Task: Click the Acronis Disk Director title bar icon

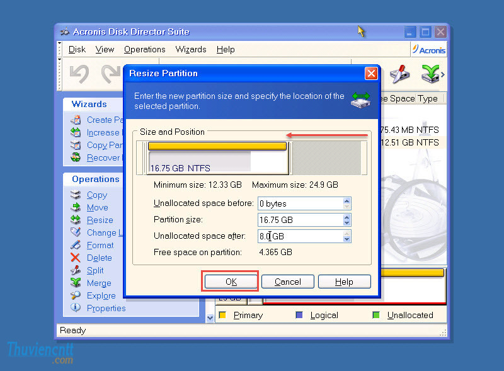Action: (x=65, y=32)
